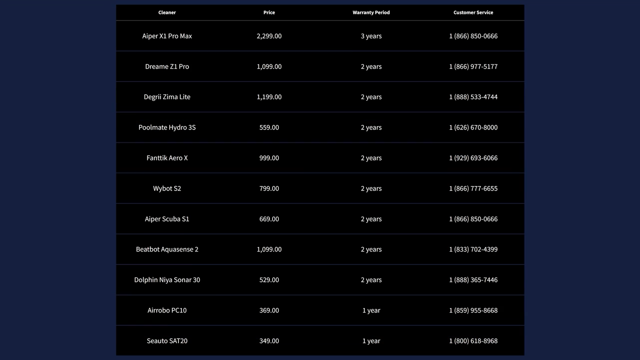Click the 799.00 price cell

(269, 188)
